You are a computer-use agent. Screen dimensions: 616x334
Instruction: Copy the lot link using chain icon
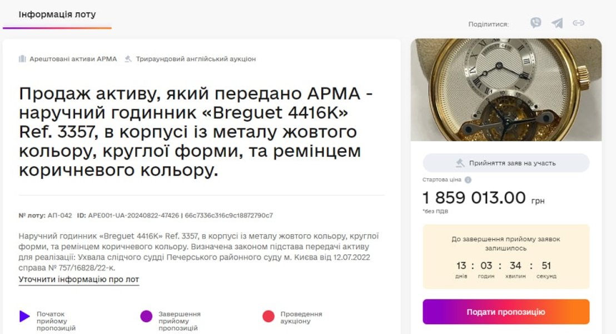click(x=578, y=23)
